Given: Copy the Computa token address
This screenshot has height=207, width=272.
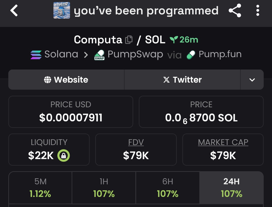Looking at the screenshot, I should coord(129,40).
